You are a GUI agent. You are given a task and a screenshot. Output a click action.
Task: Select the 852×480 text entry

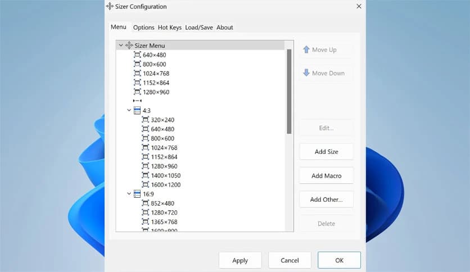tap(162, 203)
